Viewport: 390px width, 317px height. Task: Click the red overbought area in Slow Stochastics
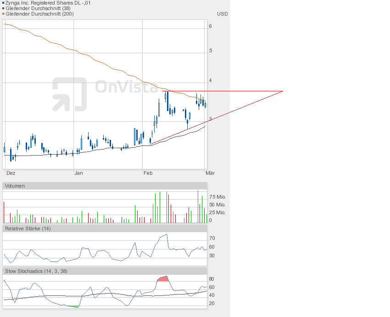(x=163, y=278)
